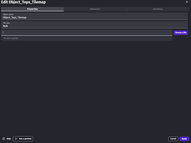
Task: Click the 'Edit Object_Tops_Tilemap' dialog title
Action: (23, 3)
